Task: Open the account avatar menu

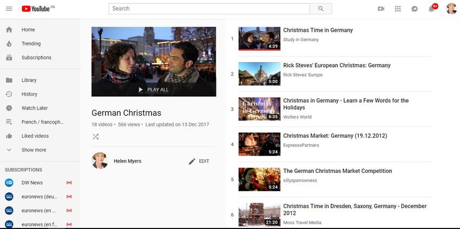Action: [451, 9]
